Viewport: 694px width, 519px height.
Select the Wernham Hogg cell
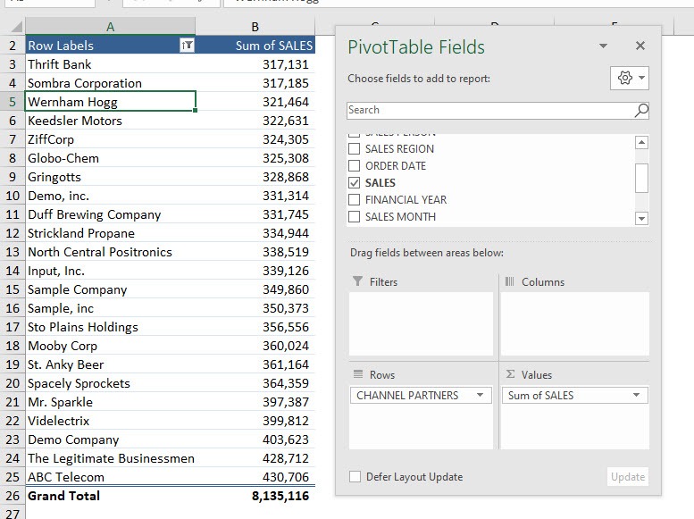(110, 102)
